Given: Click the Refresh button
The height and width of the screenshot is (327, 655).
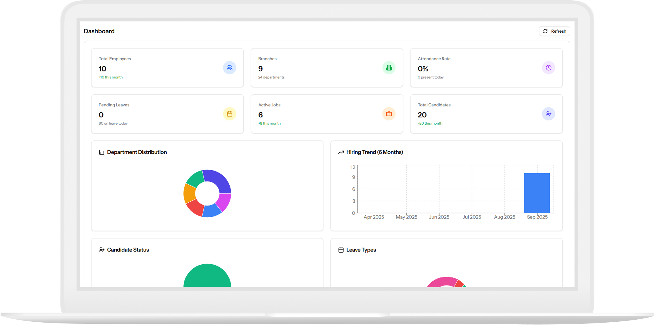Looking at the screenshot, I should [x=554, y=31].
